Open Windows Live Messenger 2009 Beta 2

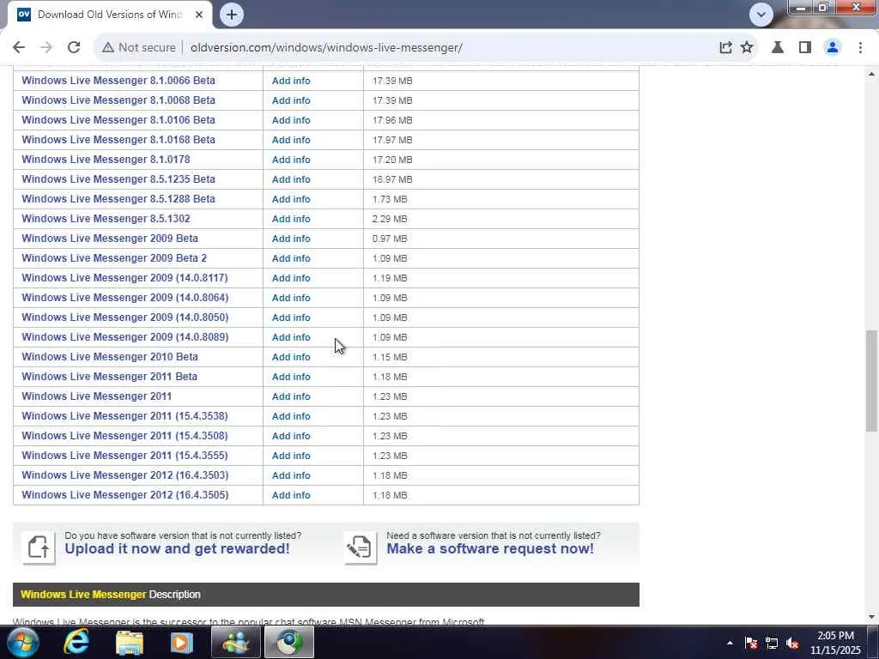coord(114,257)
